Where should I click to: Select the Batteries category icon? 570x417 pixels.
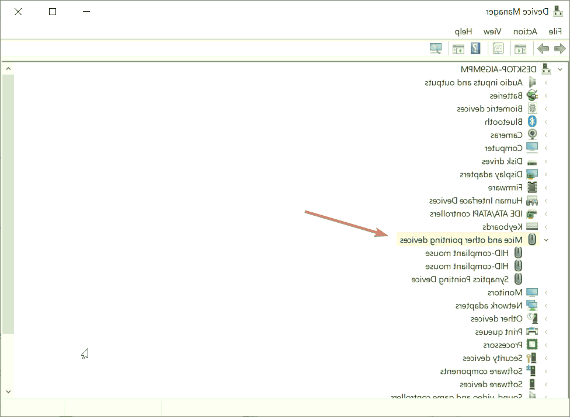[532, 96]
